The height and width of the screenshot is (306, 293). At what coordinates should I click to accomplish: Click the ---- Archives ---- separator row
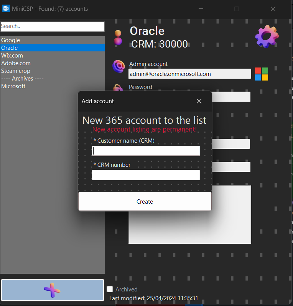(52, 79)
